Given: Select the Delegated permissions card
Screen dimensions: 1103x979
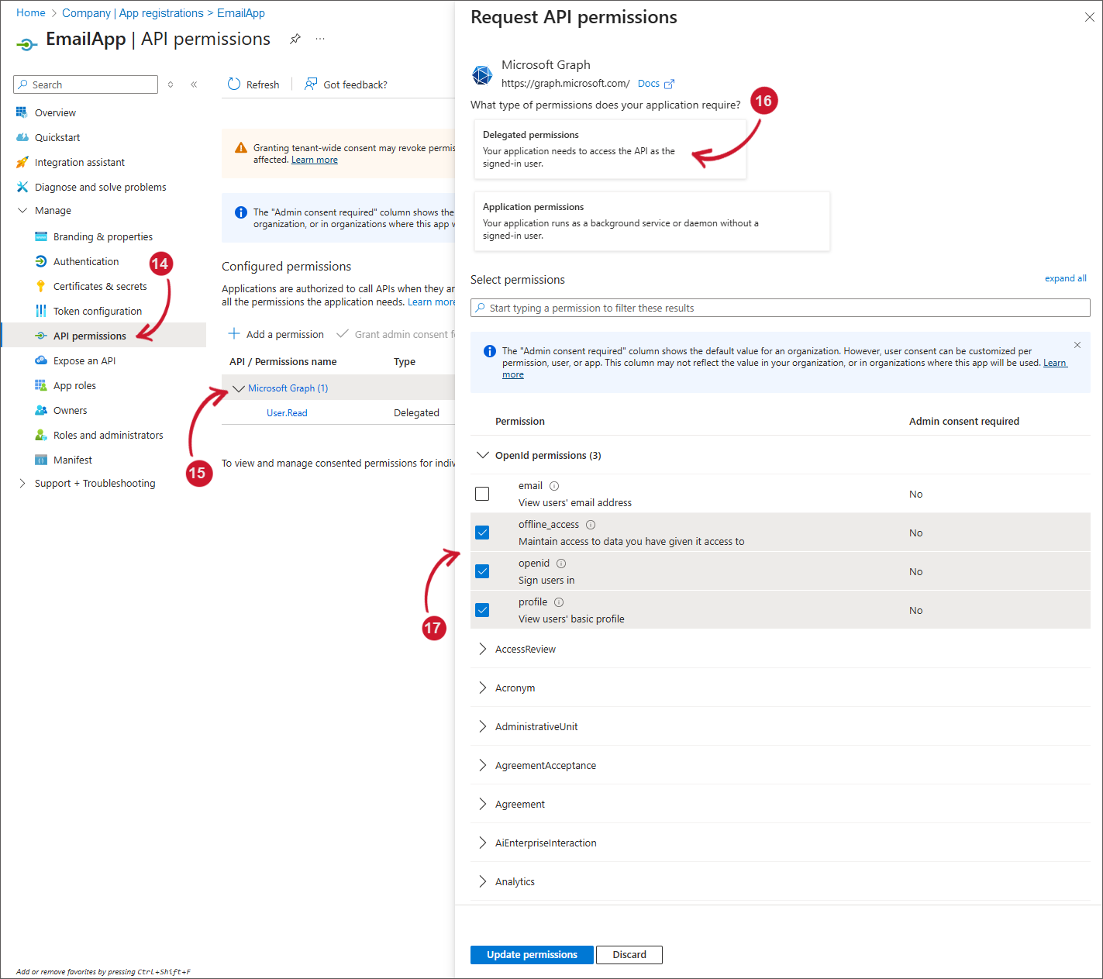Looking at the screenshot, I should 610,149.
